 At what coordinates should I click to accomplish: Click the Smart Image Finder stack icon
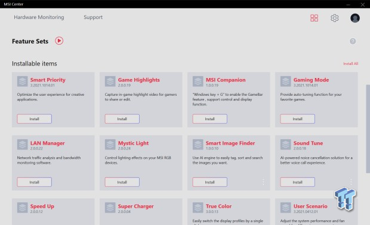pyautogui.click(x=198, y=145)
